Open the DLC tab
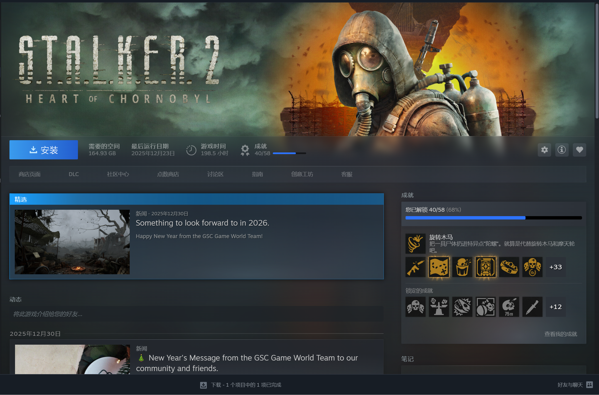599x395 pixels. (74, 174)
